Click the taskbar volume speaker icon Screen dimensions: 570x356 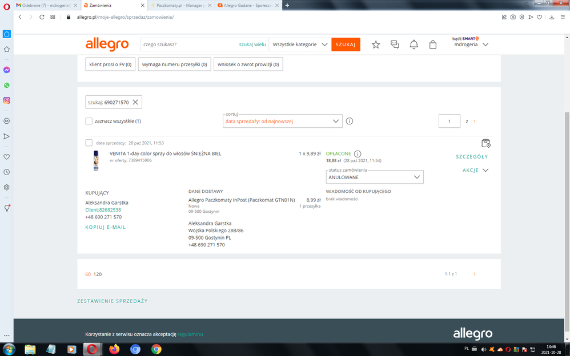pyautogui.click(x=484, y=350)
